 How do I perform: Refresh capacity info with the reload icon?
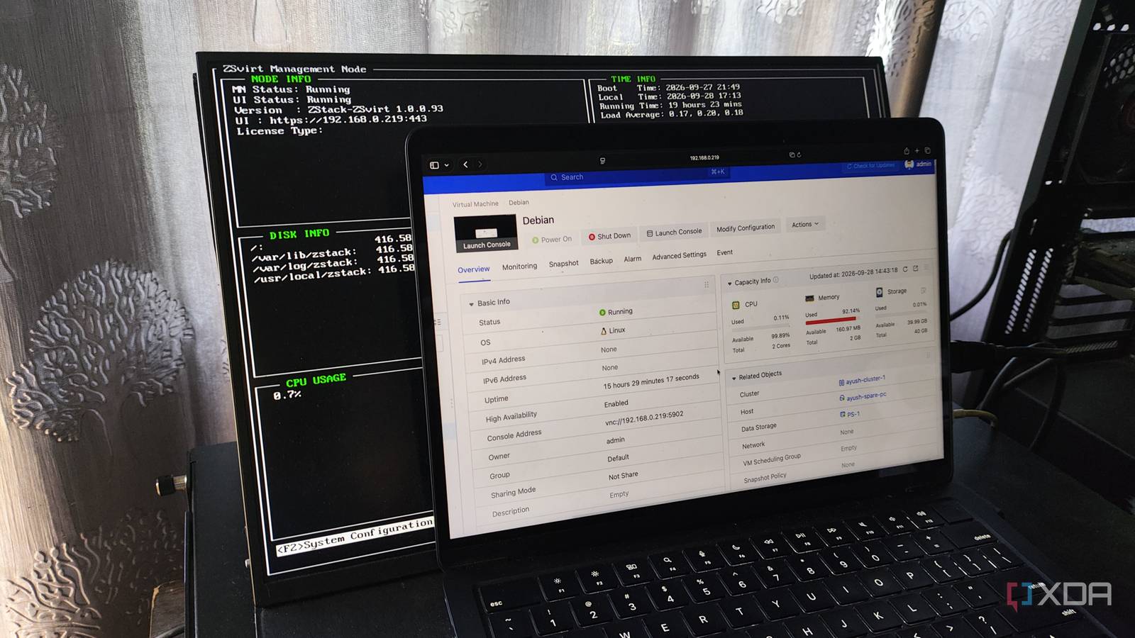[x=905, y=269]
